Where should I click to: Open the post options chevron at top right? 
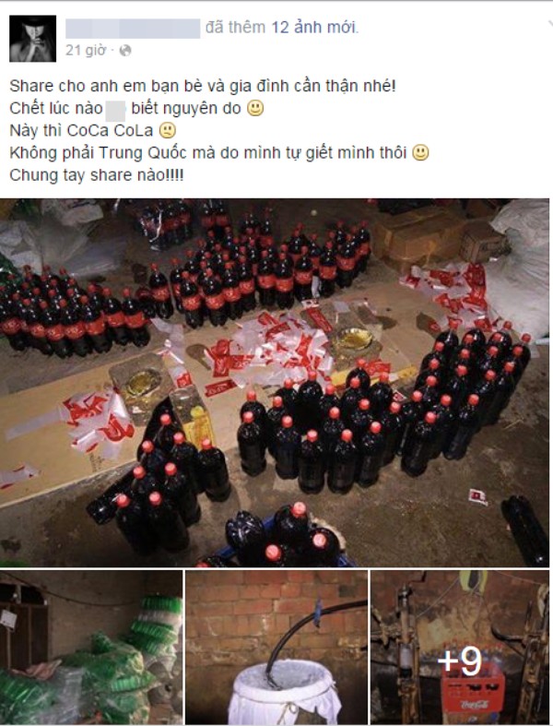(549, 25)
